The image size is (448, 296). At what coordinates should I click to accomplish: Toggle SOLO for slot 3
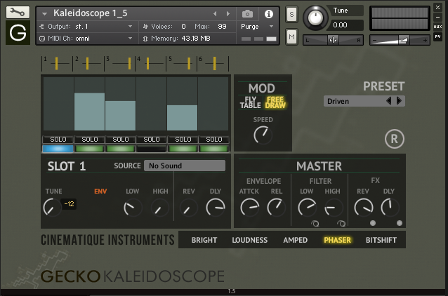pyautogui.click(x=120, y=140)
